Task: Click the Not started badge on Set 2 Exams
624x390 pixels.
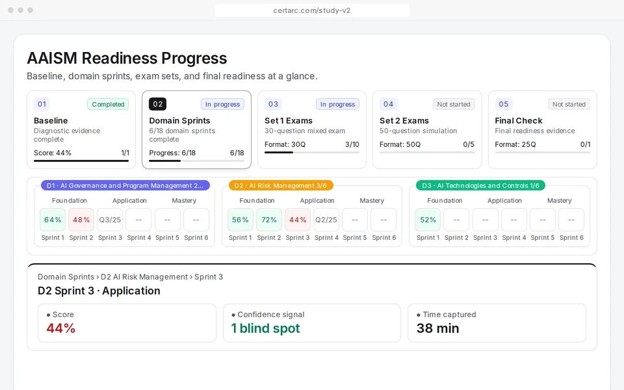Action: pyautogui.click(x=454, y=104)
